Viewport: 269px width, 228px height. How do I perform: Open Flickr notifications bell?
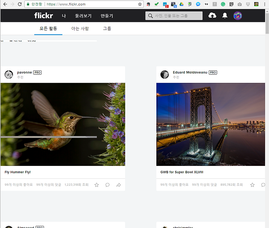coord(225,15)
